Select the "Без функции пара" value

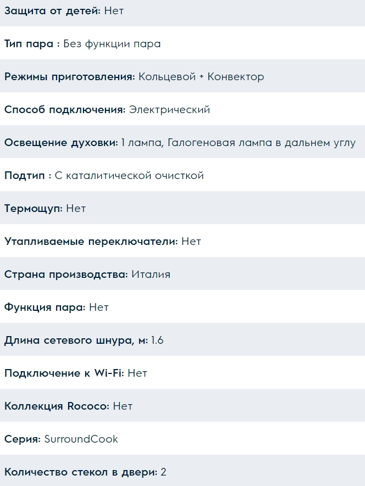tap(112, 44)
